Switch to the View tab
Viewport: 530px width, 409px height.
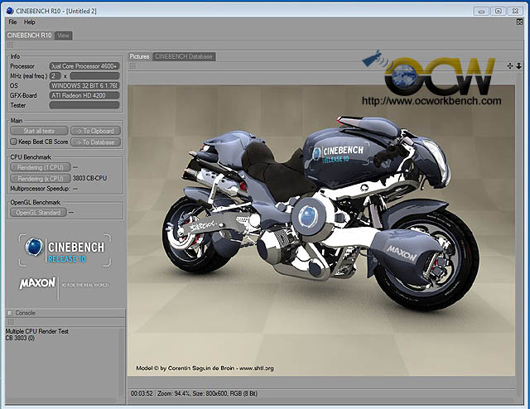63,35
